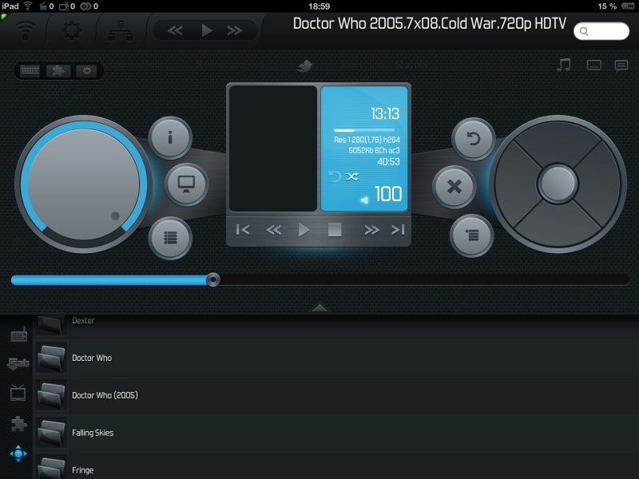Click the seek bar handle

(212, 280)
